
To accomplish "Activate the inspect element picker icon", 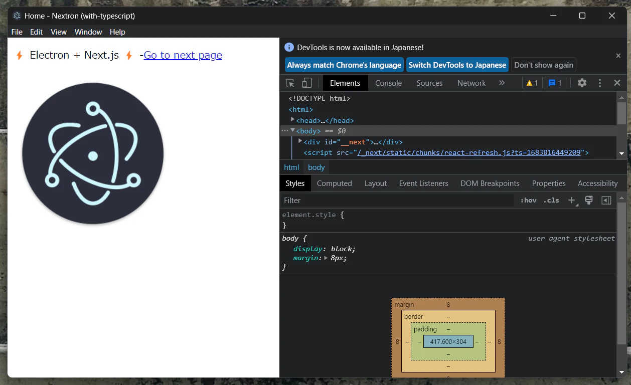I will tap(290, 83).
